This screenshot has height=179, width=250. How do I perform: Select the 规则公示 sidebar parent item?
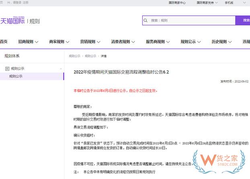point(18,69)
